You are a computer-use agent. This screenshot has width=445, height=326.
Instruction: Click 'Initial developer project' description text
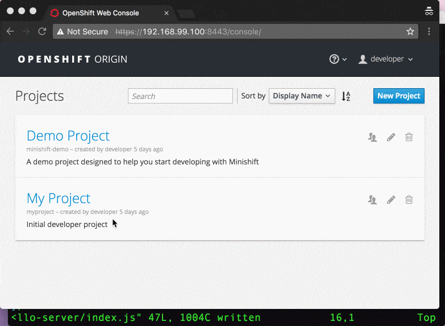(67, 224)
